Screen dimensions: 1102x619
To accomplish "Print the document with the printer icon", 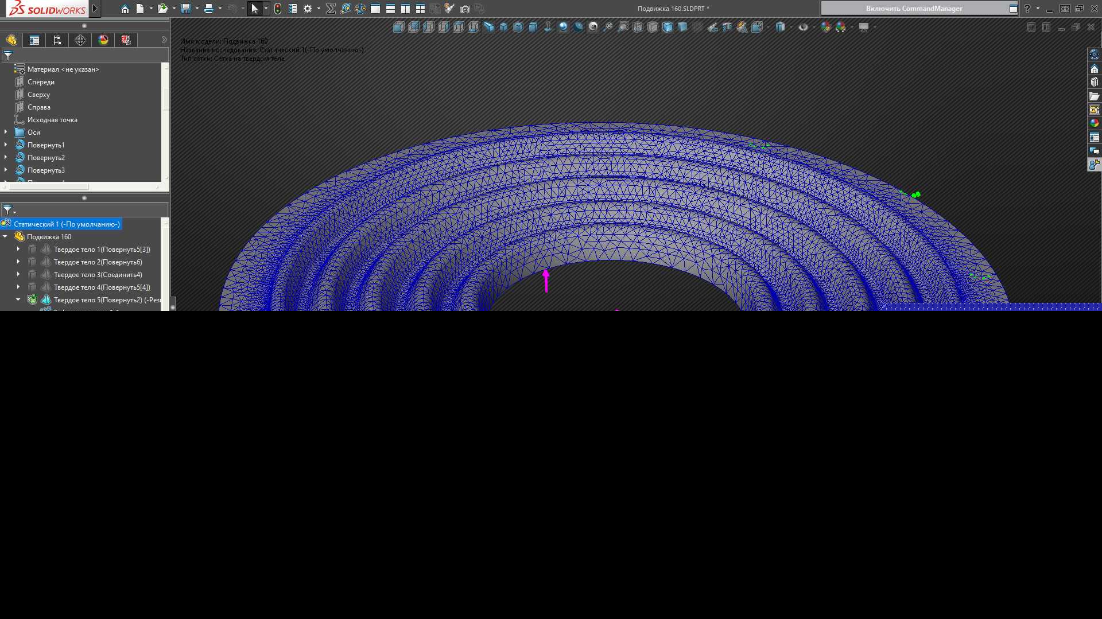I will click(x=209, y=9).
